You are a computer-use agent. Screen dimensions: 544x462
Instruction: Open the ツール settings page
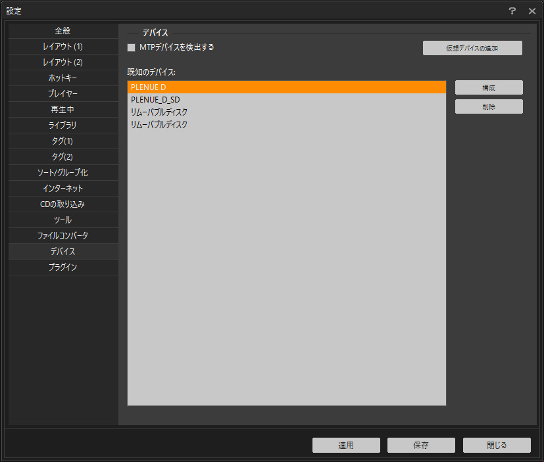coord(63,220)
